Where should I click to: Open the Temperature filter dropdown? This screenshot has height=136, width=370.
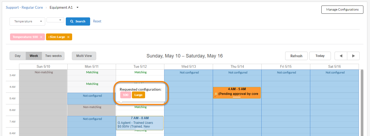point(27,21)
